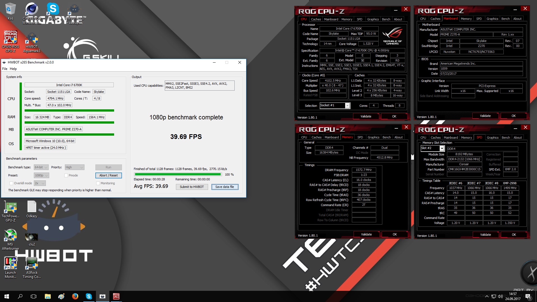The height and width of the screenshot is (302, 537).
Task: Switch to Bench tab in Mainboard window
Action: pos(505,19)
